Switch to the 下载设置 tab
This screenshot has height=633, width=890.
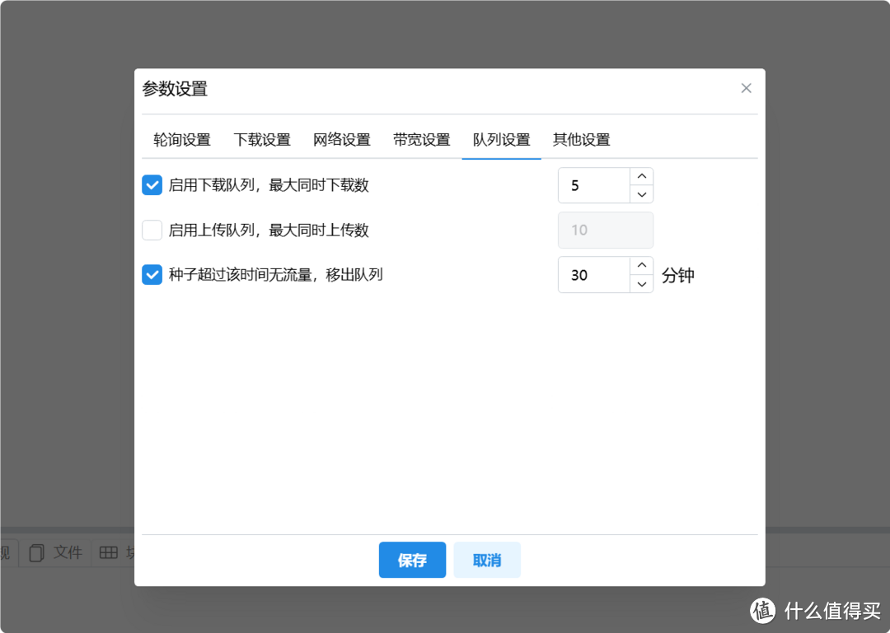tap(262, 139)
